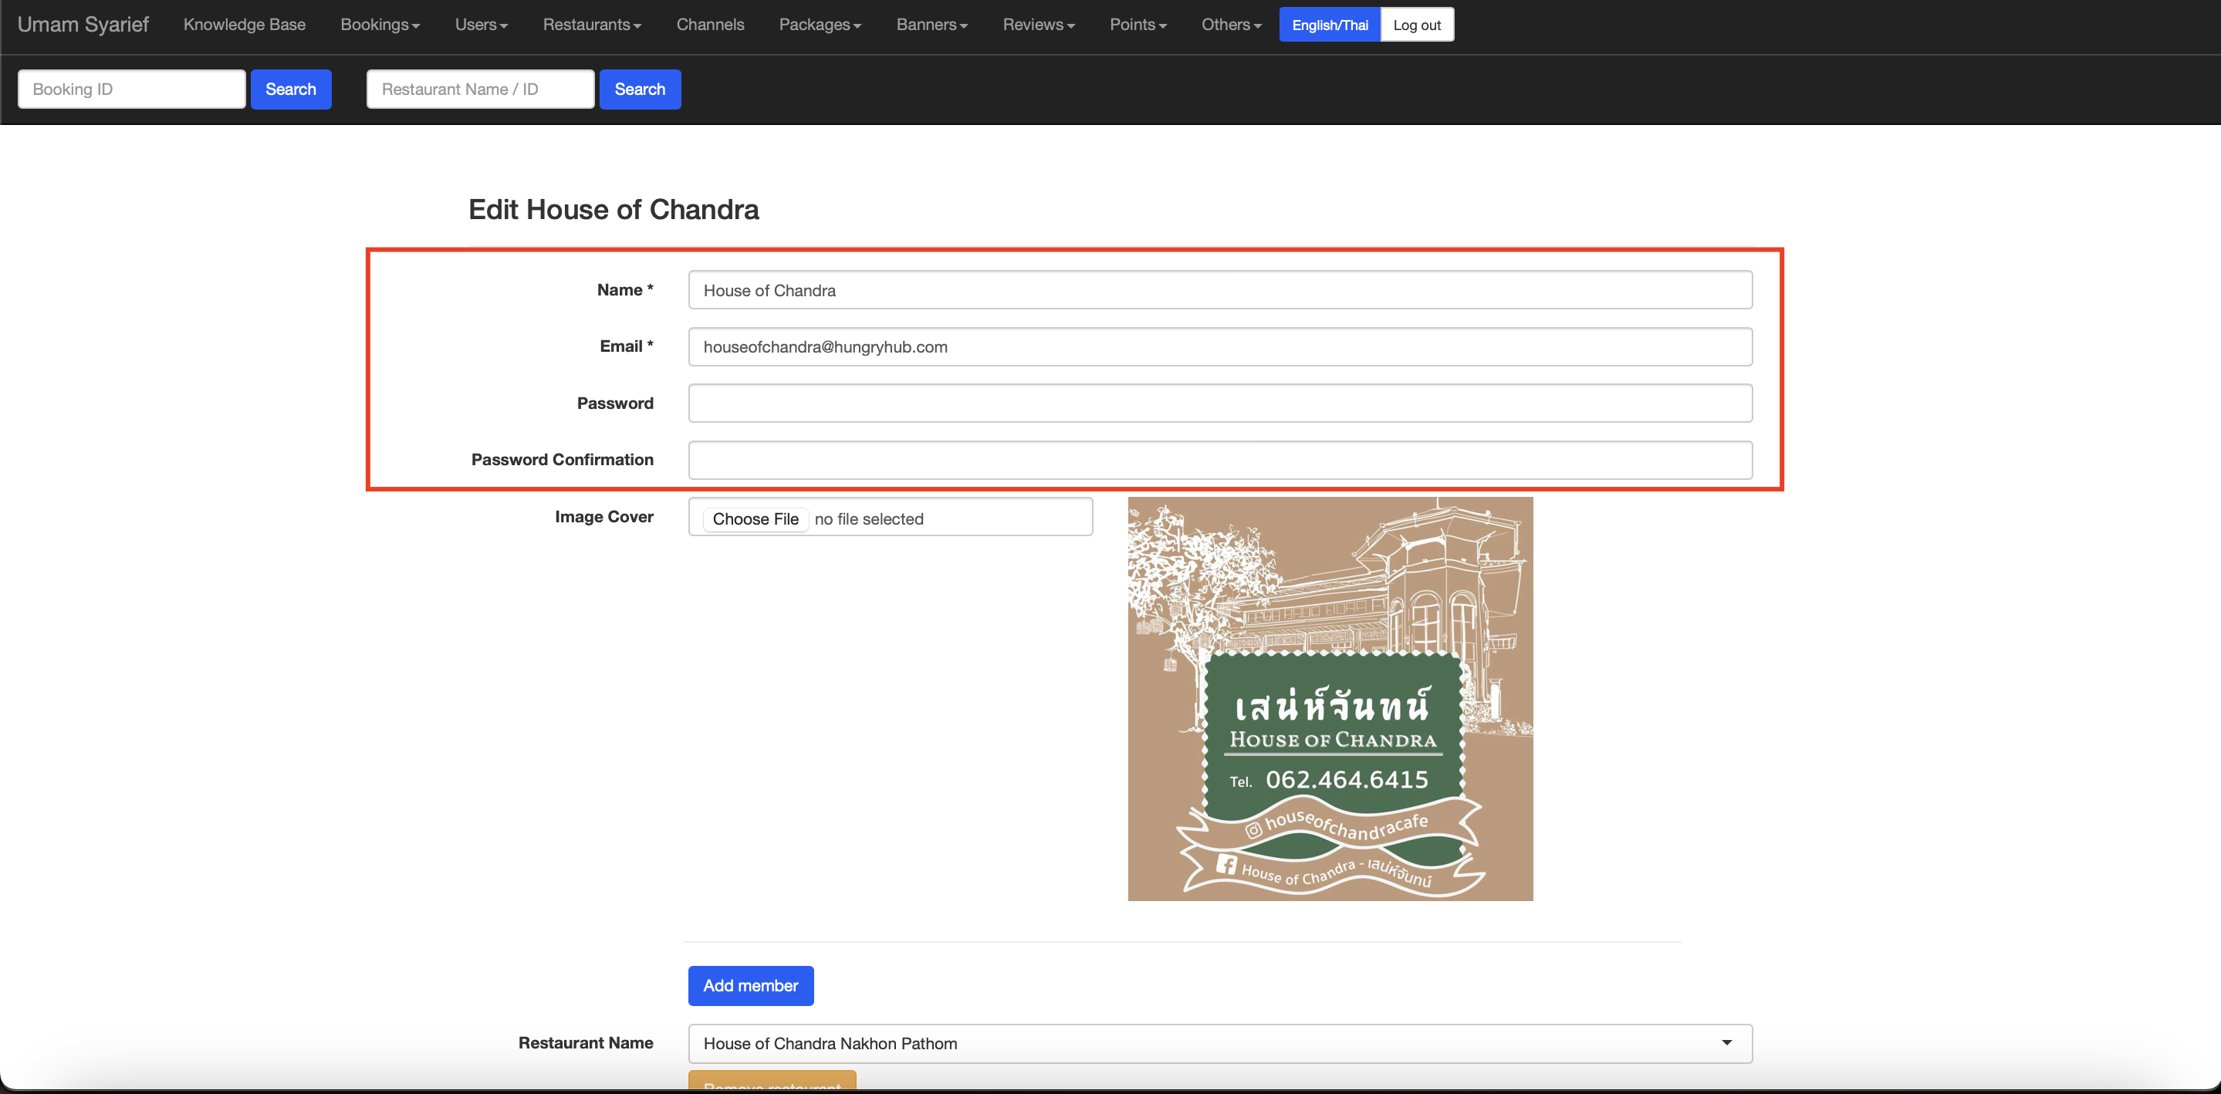Image resolution: width=2221 pixels, height=1094 pixels.
Task: Click the House of Chandra cover image
Action: click(x=1330, y=698)
